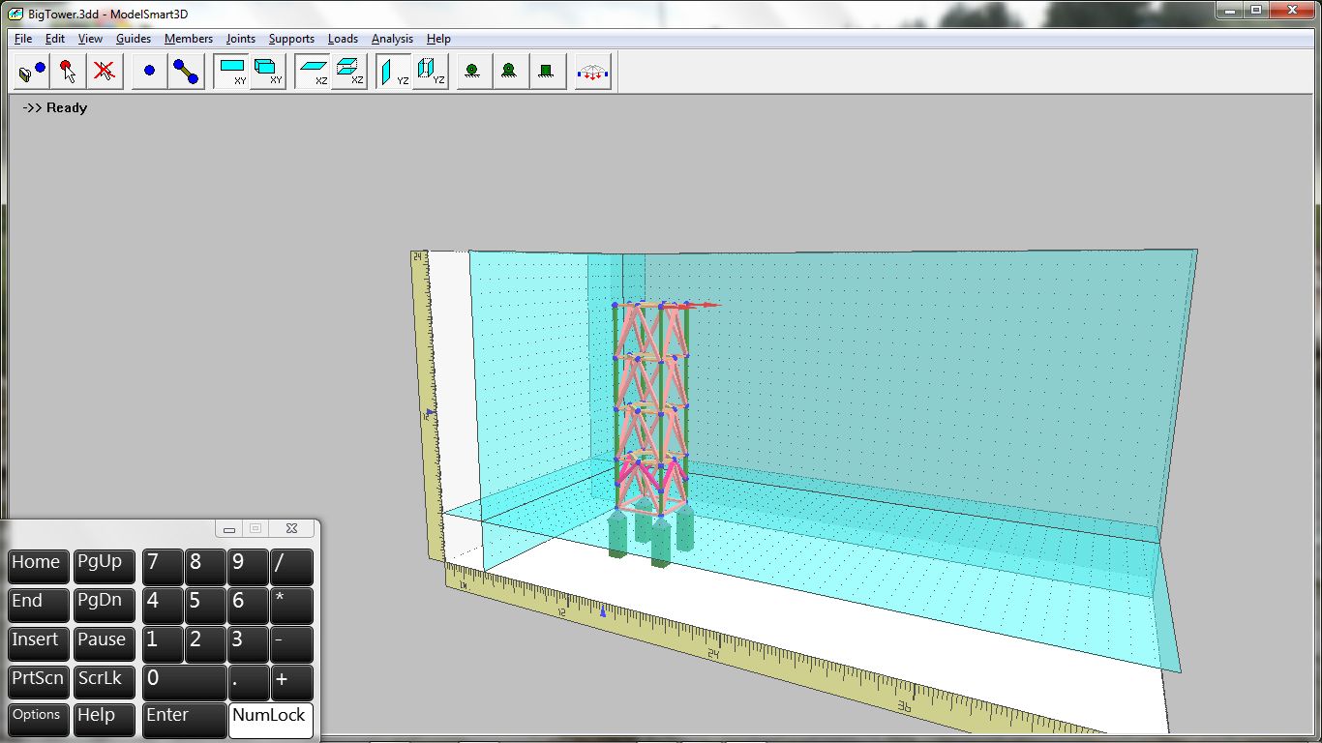Toggle NumLock on the on-screen keypad

[x=270, y=718]
